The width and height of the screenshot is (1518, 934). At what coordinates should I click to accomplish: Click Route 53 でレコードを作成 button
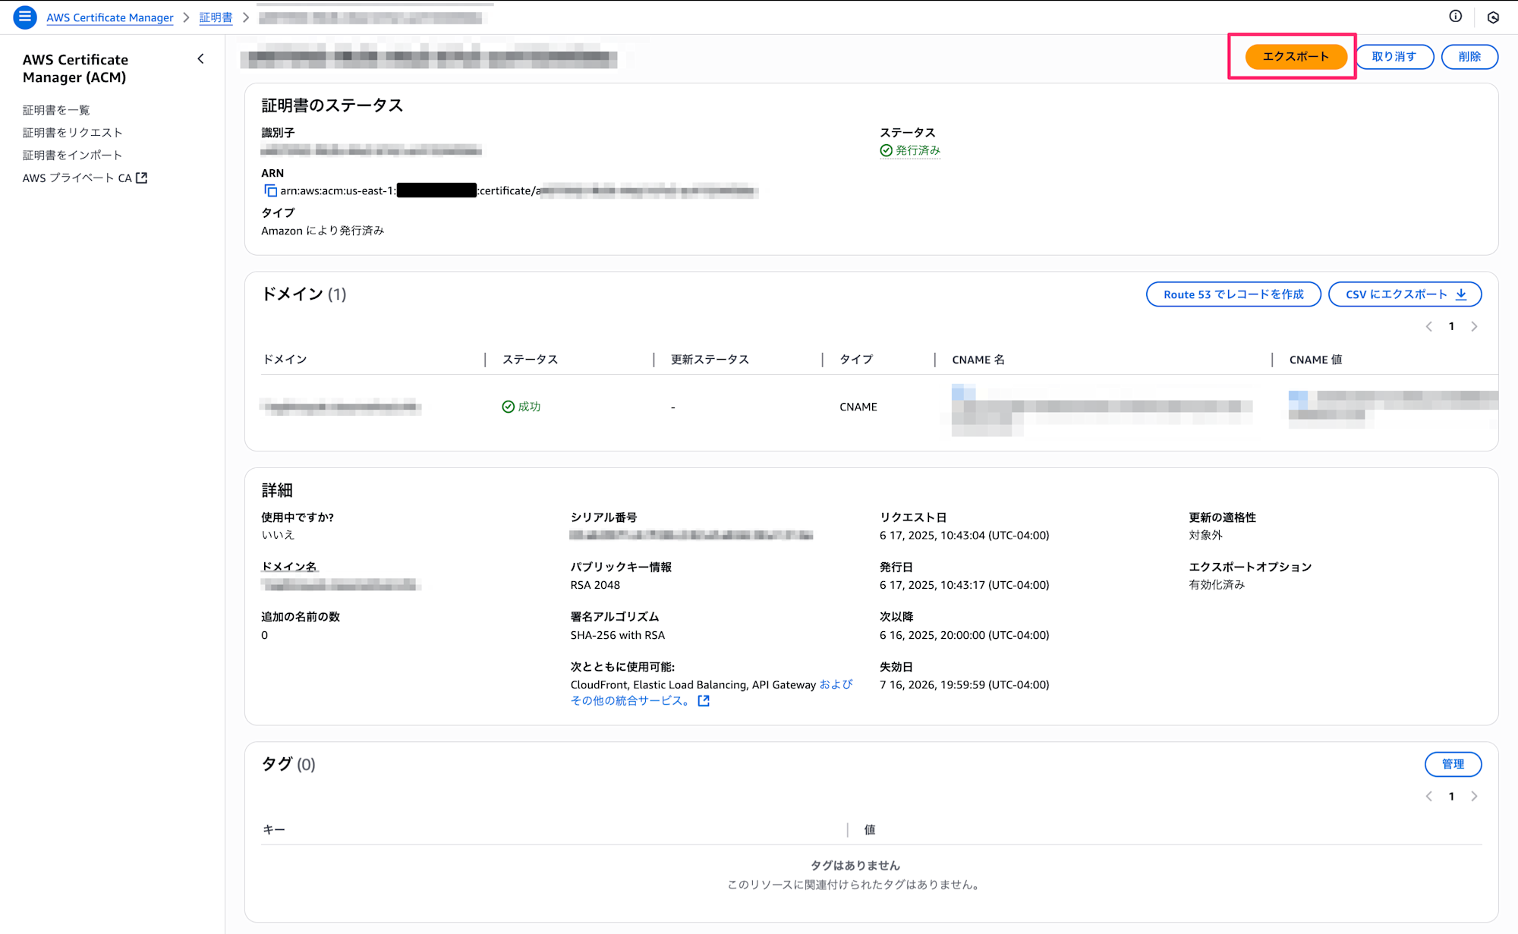tap(1233, 294)
